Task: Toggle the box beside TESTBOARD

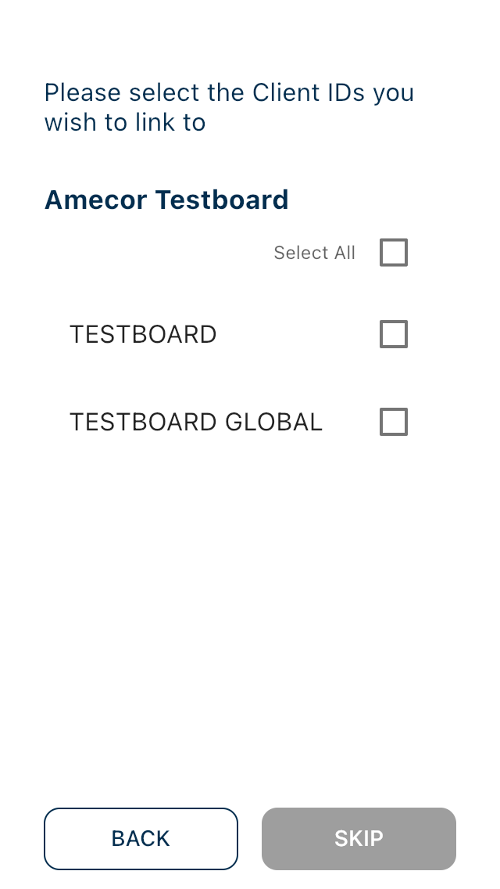Action: pyautogui.click(x=394, y=334)
